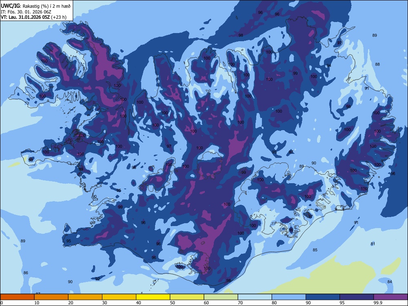Pick the bright yellow 40–50 legend swatch
Screen dimensions: 408x306
click(x=153, y=297)
